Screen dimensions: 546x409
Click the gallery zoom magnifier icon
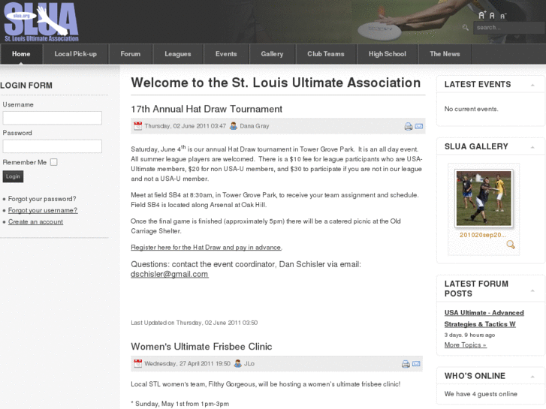[511, 245]
